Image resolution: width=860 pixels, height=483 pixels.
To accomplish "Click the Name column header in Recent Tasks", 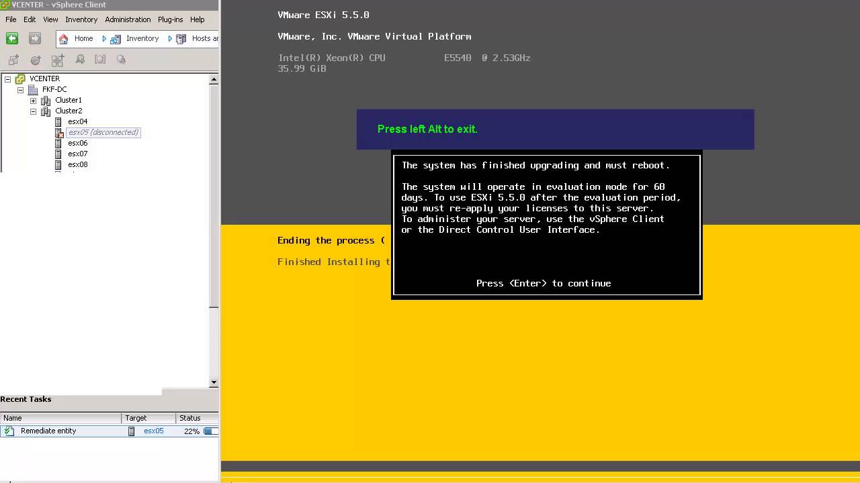I will (x=60, y=418).
